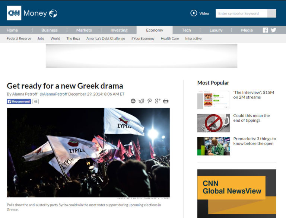Switch to the Investing tab
This screenshot has width=286, height=218.
tap(119, 30)
